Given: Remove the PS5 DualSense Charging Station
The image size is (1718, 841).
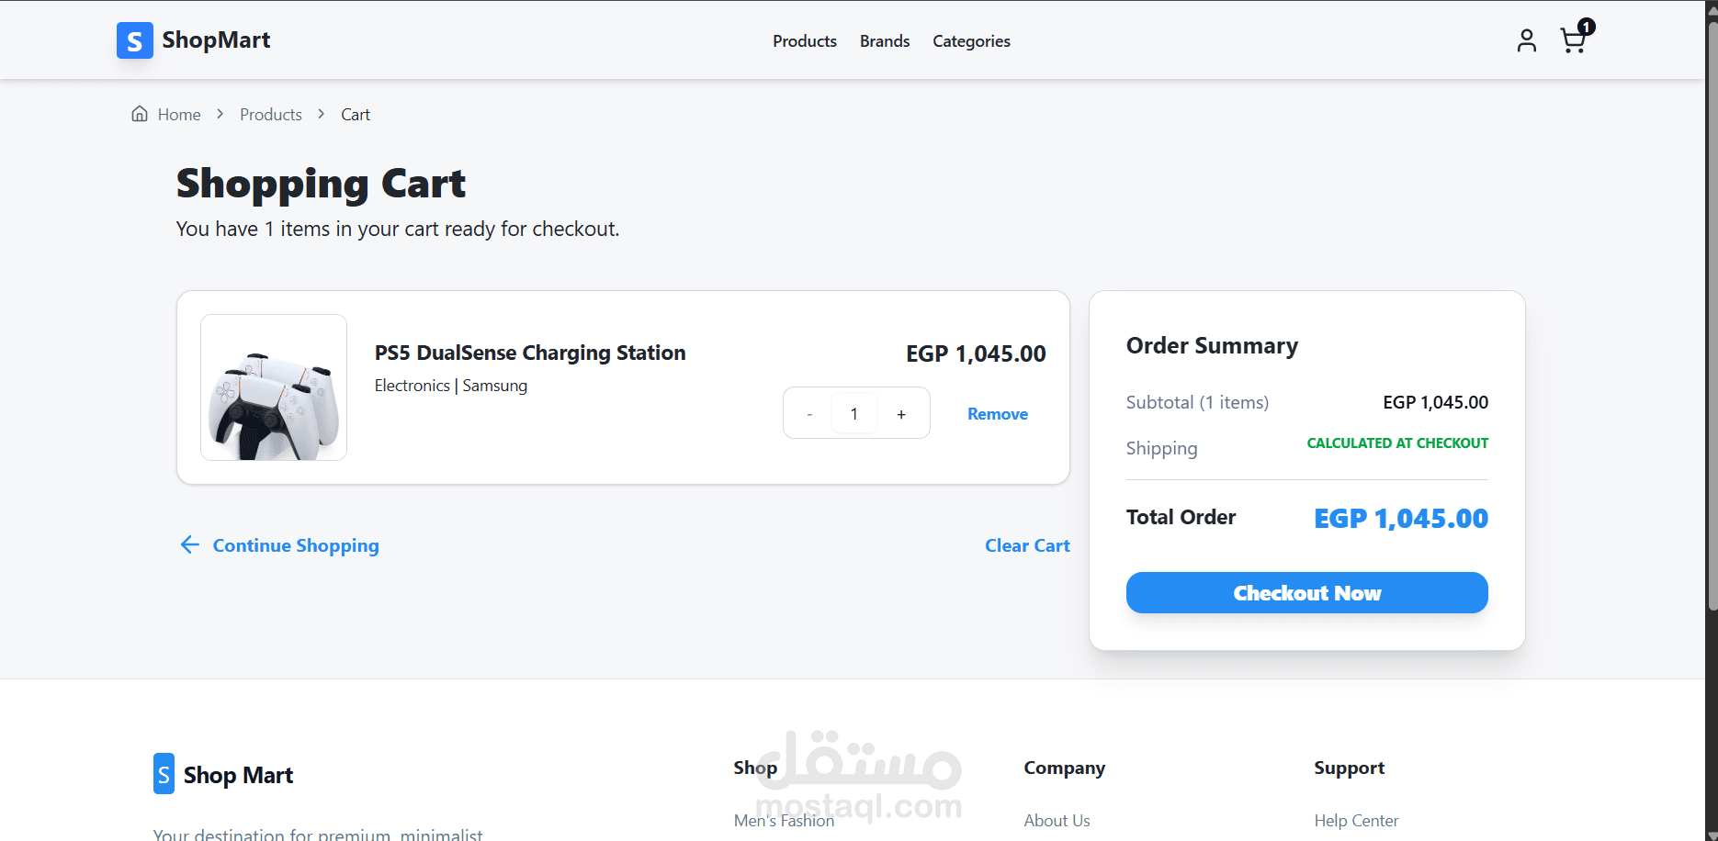Looking at the screenshot, I should (x=997, y=414).
